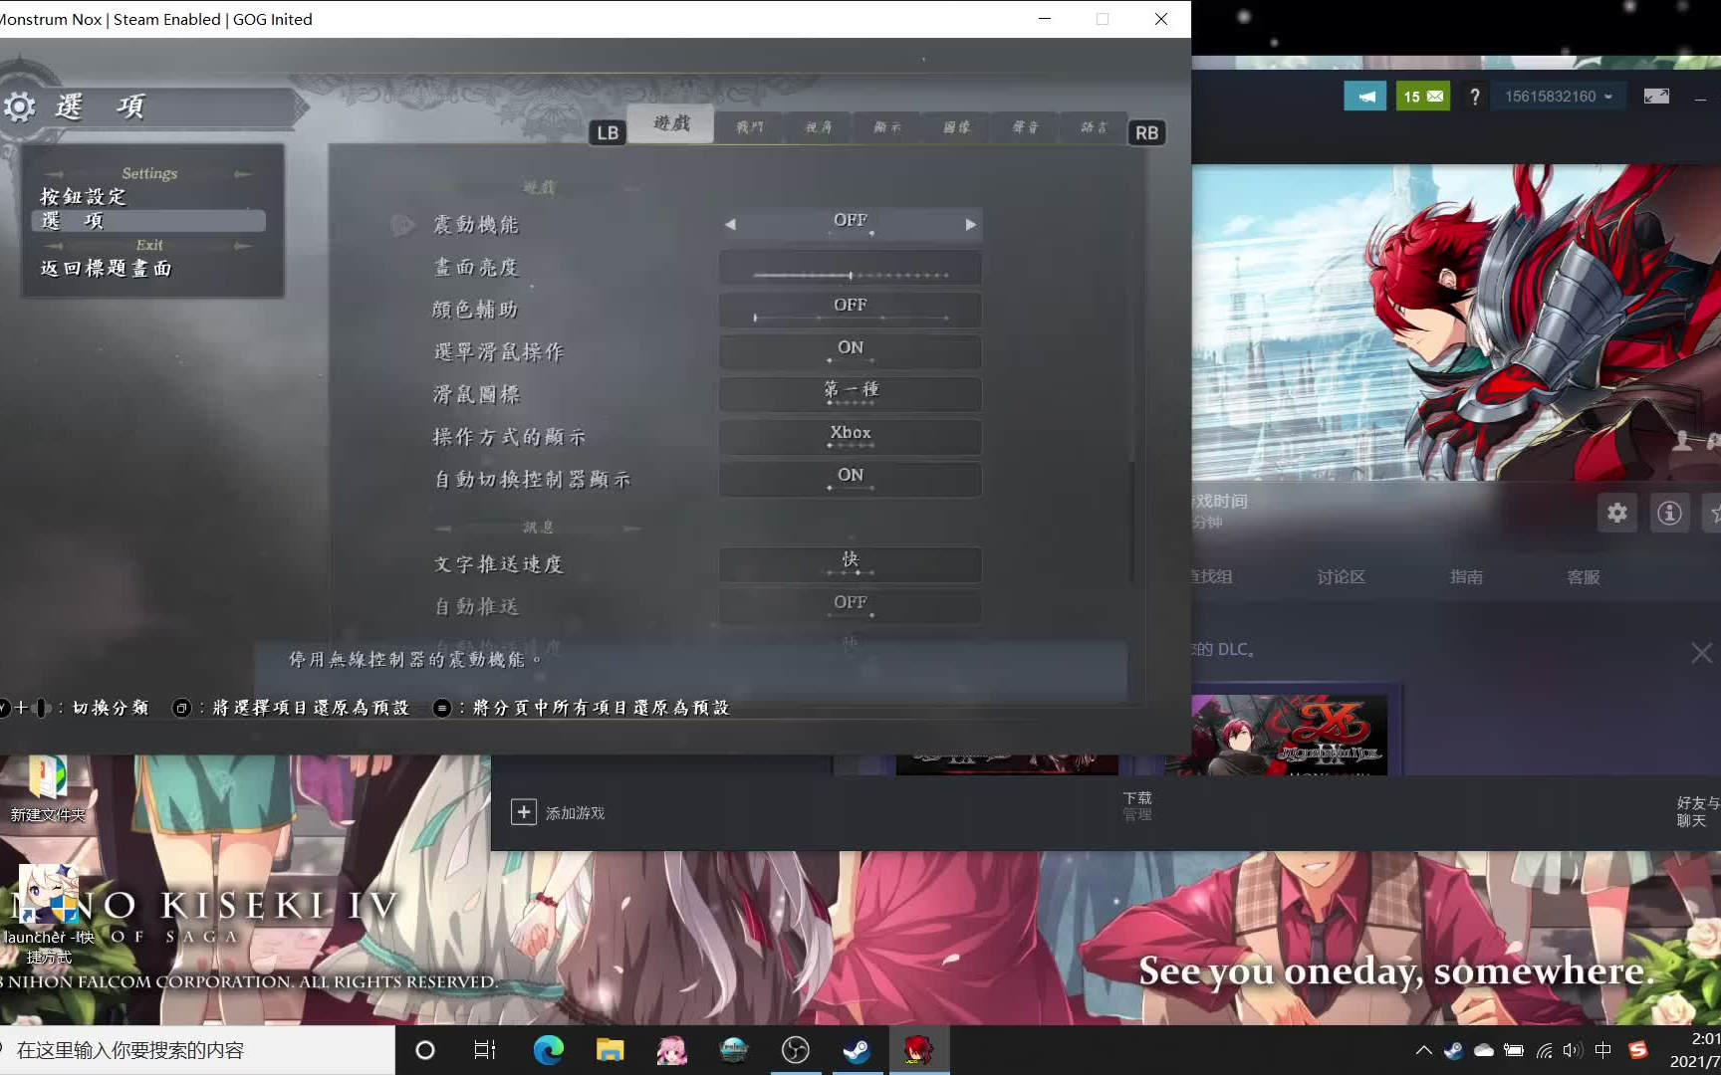Click the Steam help question mark
This screenshot has height=1075, width=1721.
[x=1475, y=97]
